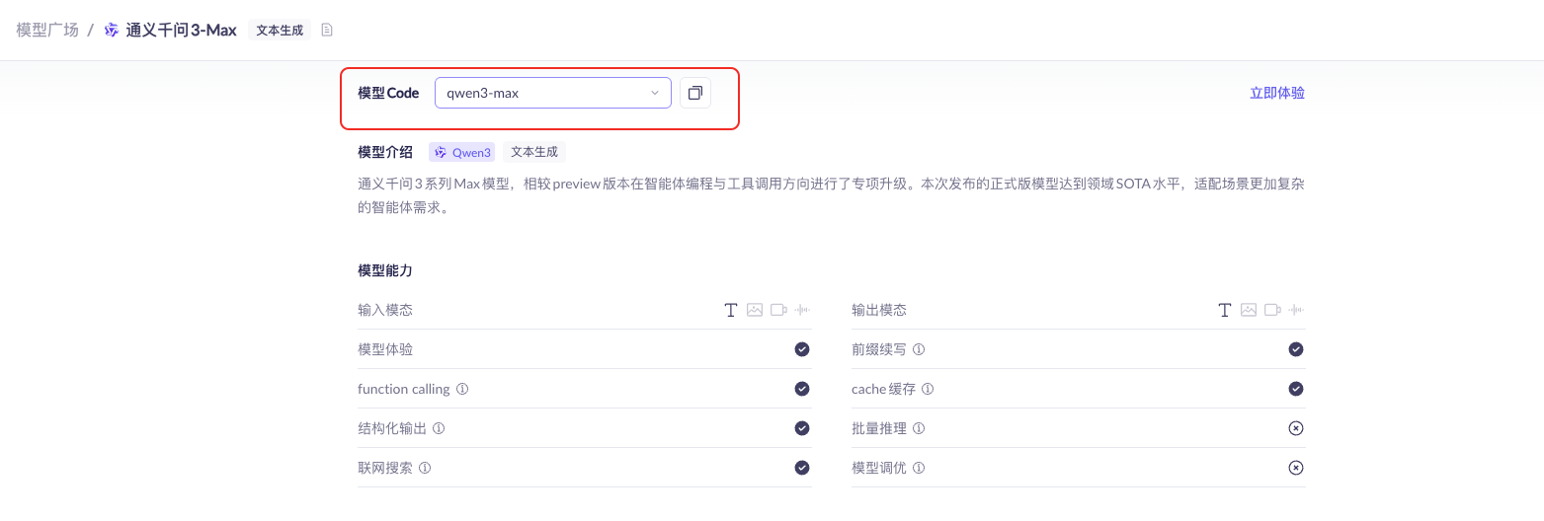Click the check mark for 联网搜索
Viewport: 1544px width, 521px height.
(802, 468)
